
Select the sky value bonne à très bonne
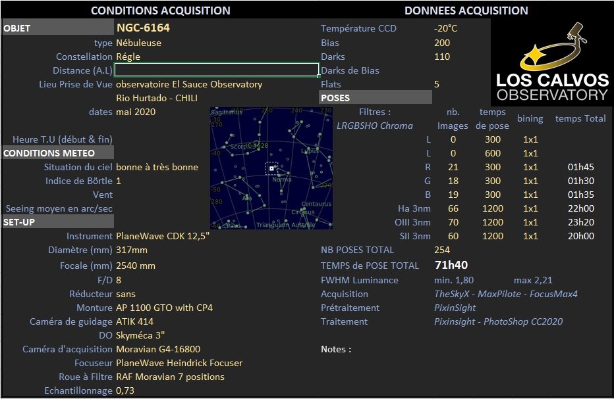pyautogui.click(x=157, y=167)
